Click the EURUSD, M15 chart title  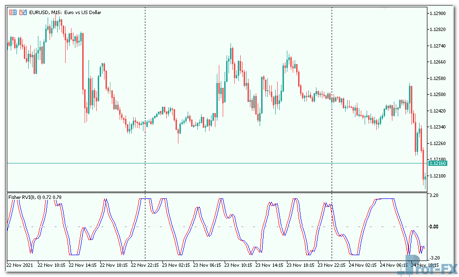(x=66, y=12)
